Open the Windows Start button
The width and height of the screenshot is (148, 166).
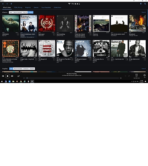pos(2,81)
